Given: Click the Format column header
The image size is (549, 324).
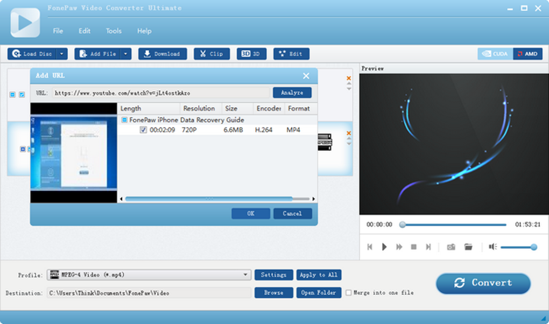Looking at the screenshot, I should tap(301, 109).
